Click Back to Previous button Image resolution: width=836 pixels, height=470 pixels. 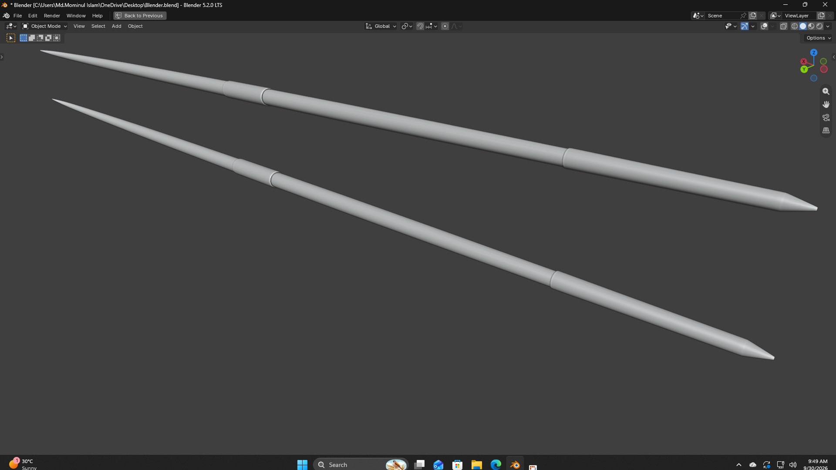140,16
